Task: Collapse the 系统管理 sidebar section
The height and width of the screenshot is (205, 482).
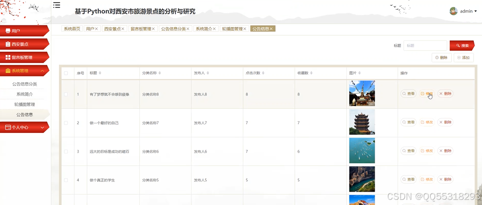Action: click(24, 70)
